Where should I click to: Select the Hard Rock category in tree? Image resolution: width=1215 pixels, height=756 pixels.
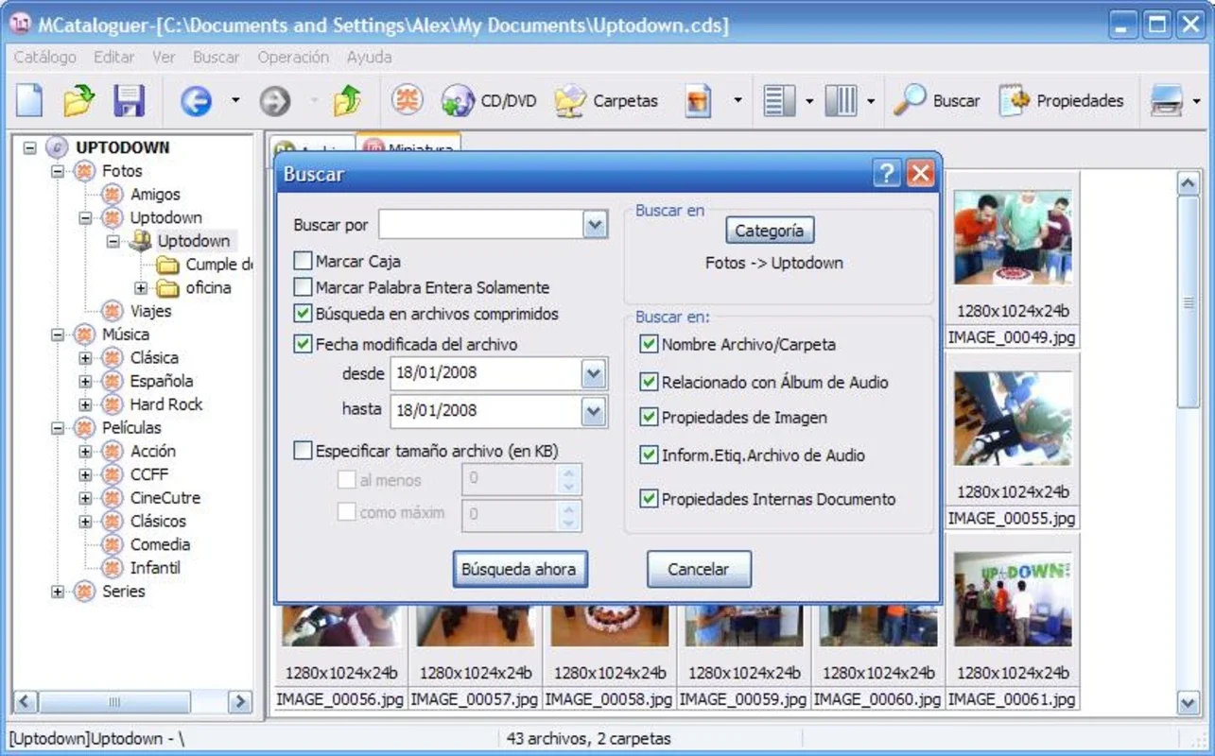click(x=152, y=404)
